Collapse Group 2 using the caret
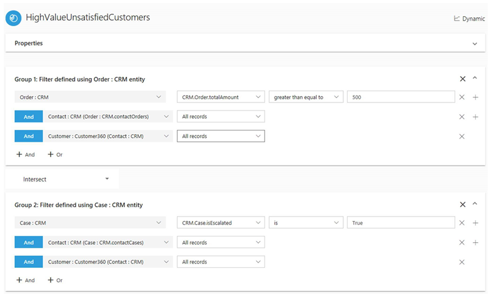The width and height of the screenshot is (489, 294). (475, 203)
